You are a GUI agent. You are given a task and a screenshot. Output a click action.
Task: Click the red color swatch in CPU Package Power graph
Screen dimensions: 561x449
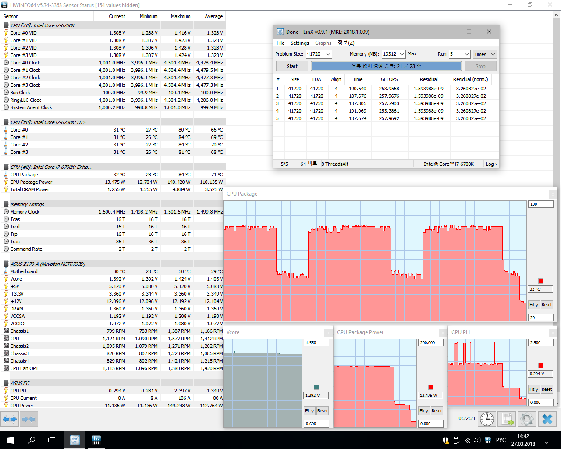[431, 387]
